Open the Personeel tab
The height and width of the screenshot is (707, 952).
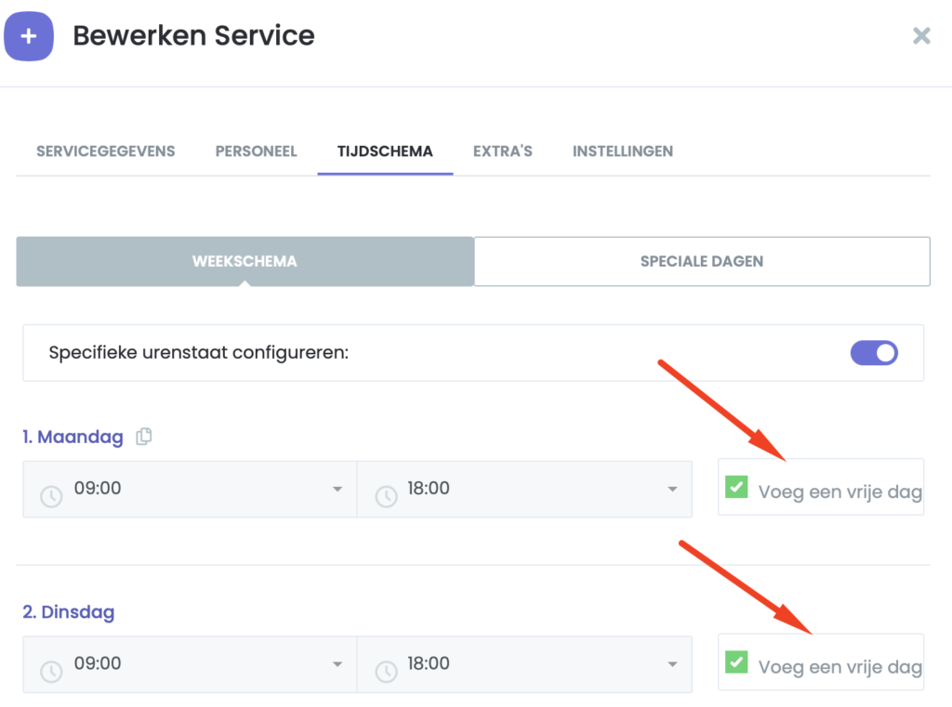tap(256, 151)
